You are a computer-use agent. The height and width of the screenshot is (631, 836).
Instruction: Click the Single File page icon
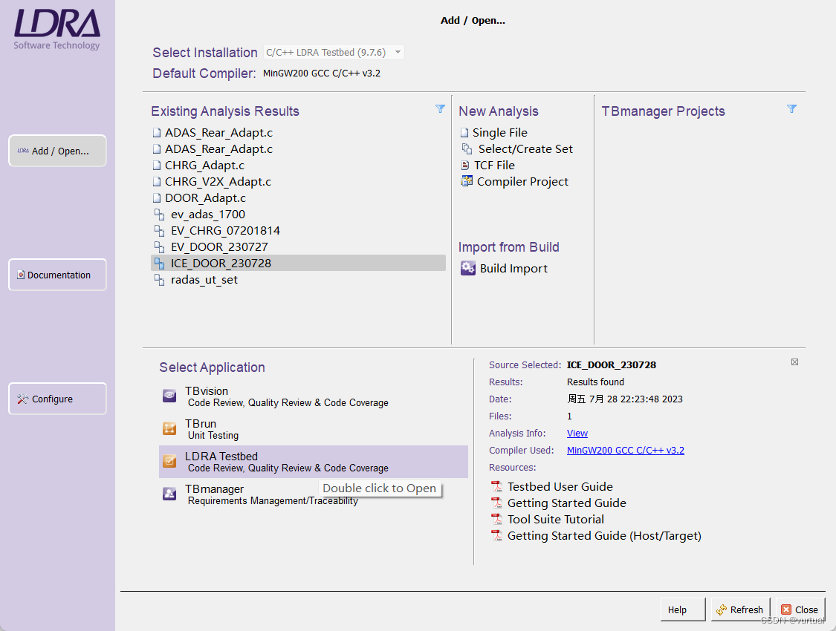464,132
